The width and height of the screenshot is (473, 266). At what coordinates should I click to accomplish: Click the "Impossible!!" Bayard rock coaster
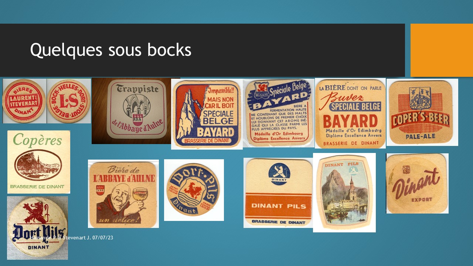[x=207, y=114]
